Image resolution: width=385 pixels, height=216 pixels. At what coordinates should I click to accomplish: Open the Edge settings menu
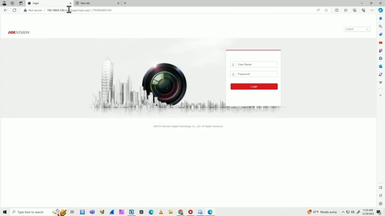pos(372,10)
